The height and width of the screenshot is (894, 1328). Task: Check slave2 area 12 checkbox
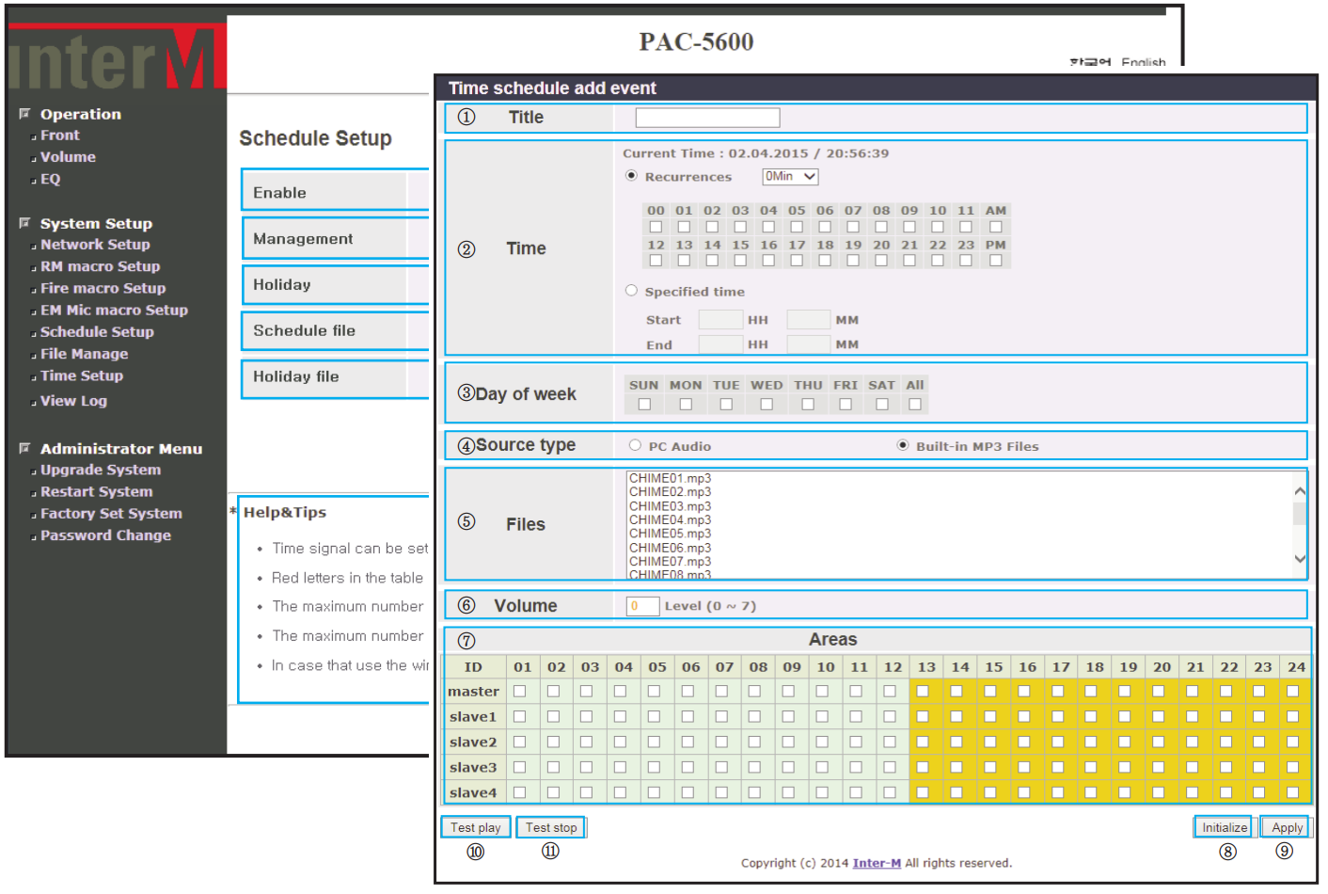click(890, 742)
